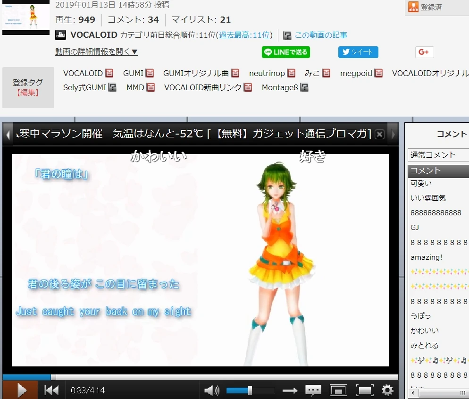Open dictionary icon for VOCALOID新曲リンク
This screenshot has height=399, width=469.
tap(248, 87)
